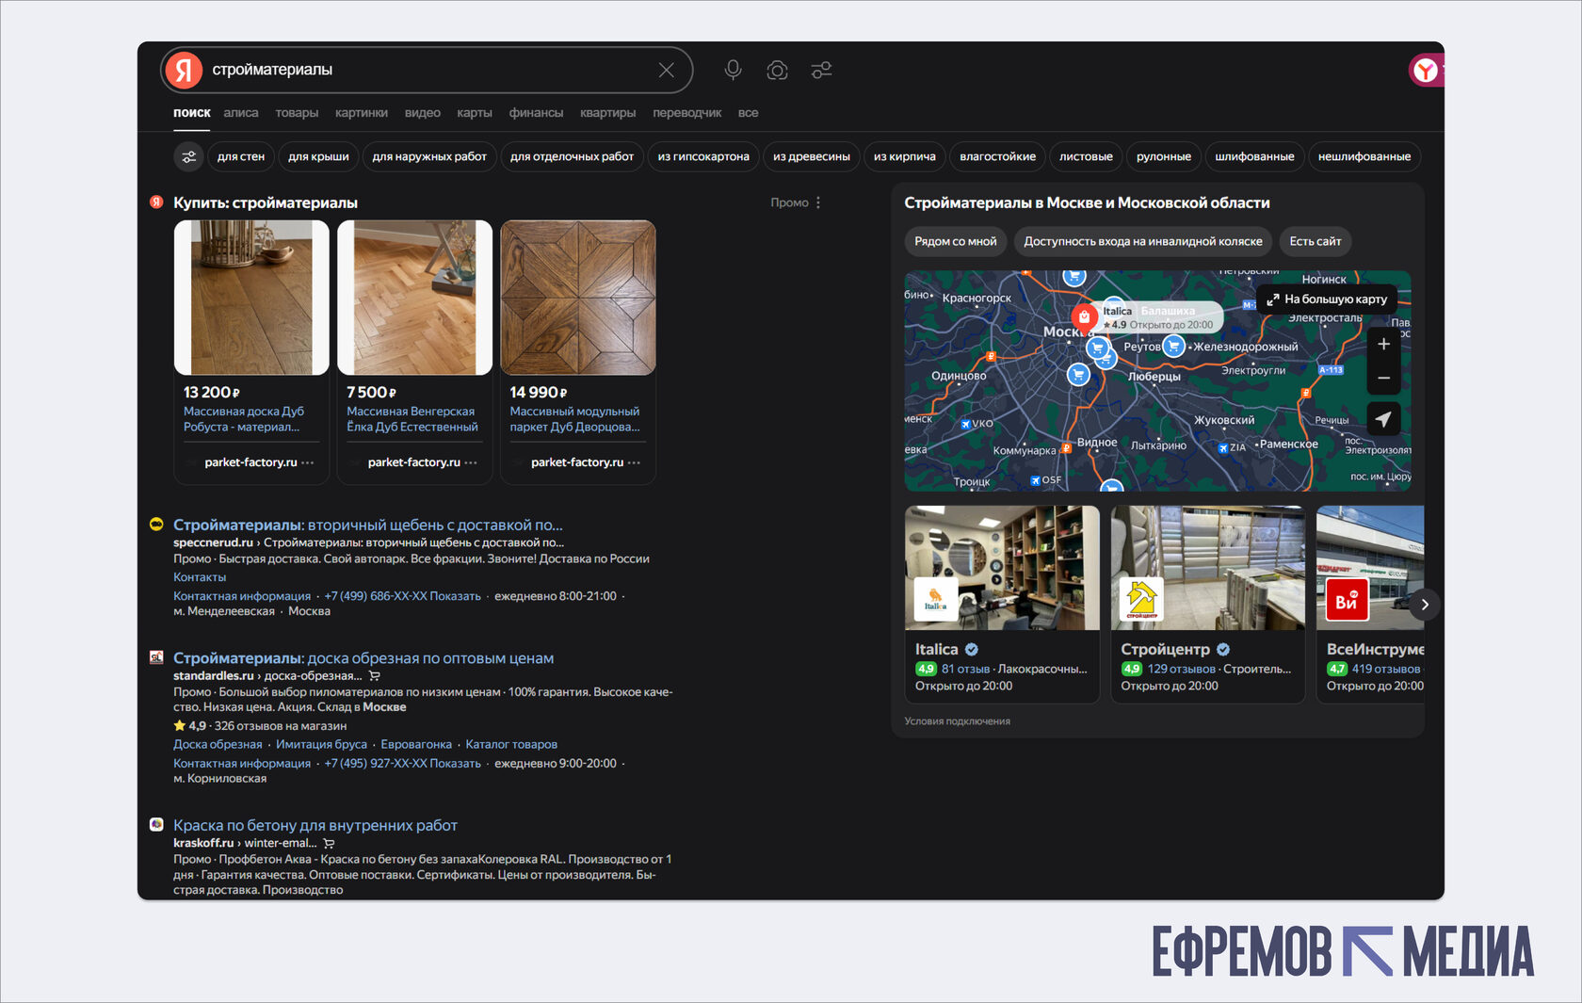This screenshot has width=1582, height=1003.
Task: Open the Евровагонка sitelink
Action: coord(416,745)
